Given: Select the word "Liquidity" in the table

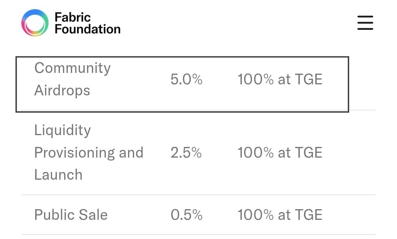Looking at the screenshot, I should point(62,130).
